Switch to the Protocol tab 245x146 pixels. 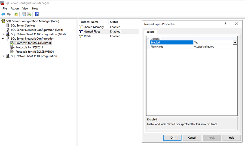pyautogui.click(x=150, y=32)
